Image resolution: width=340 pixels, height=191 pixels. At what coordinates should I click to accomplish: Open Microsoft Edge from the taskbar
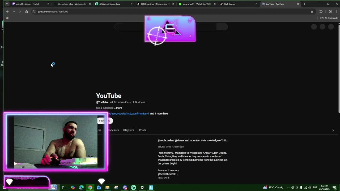click(81, 188)
